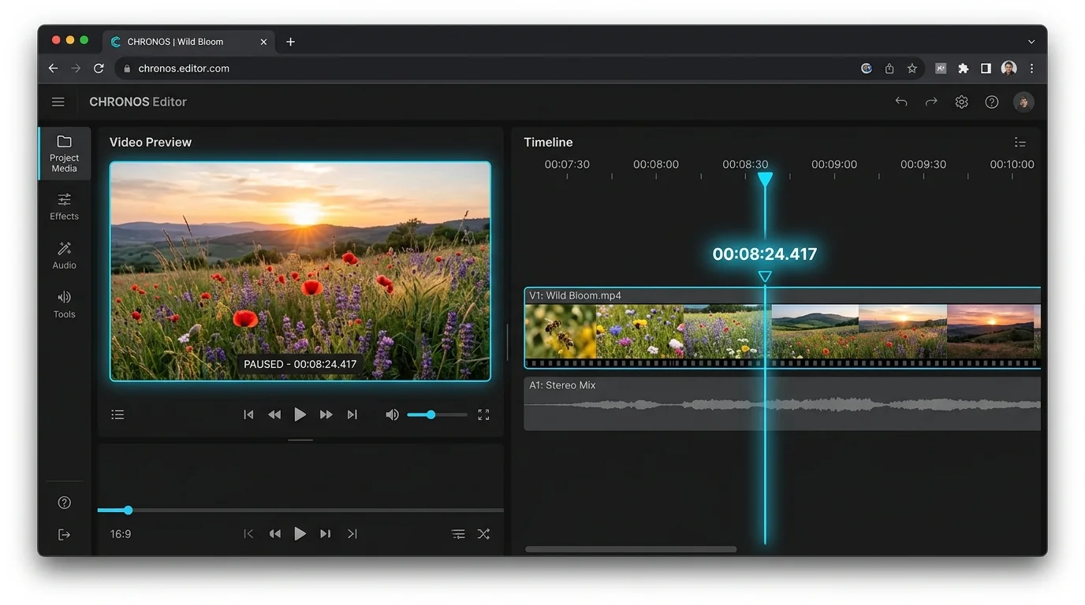Screen dimensions: 1085x605
Task: Click the shuffle icon below the preview
Action: click(483, 533)
